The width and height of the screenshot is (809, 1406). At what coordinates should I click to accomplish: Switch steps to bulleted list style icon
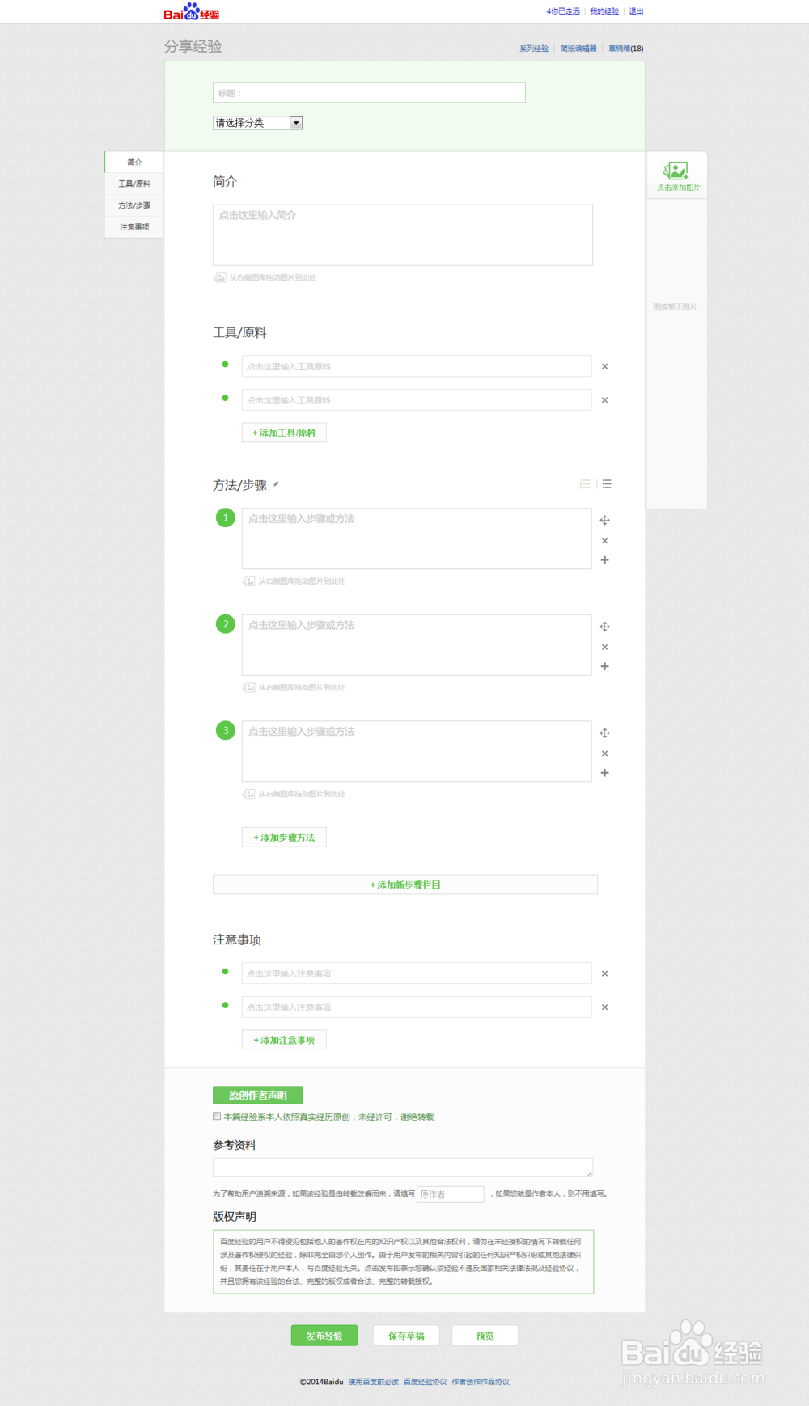click(607, 484)
